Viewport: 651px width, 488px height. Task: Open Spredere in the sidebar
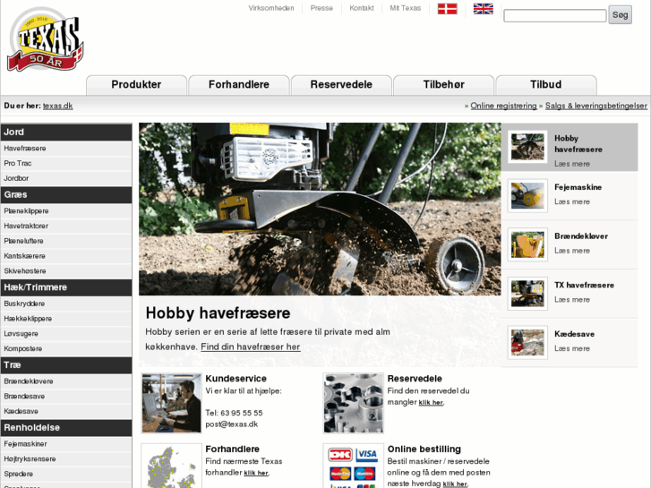tap(66, 474)
